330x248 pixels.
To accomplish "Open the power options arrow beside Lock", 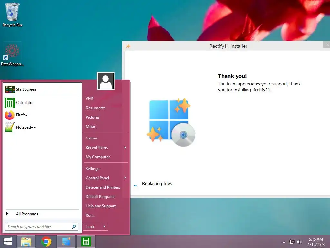I will coord(105,227).
